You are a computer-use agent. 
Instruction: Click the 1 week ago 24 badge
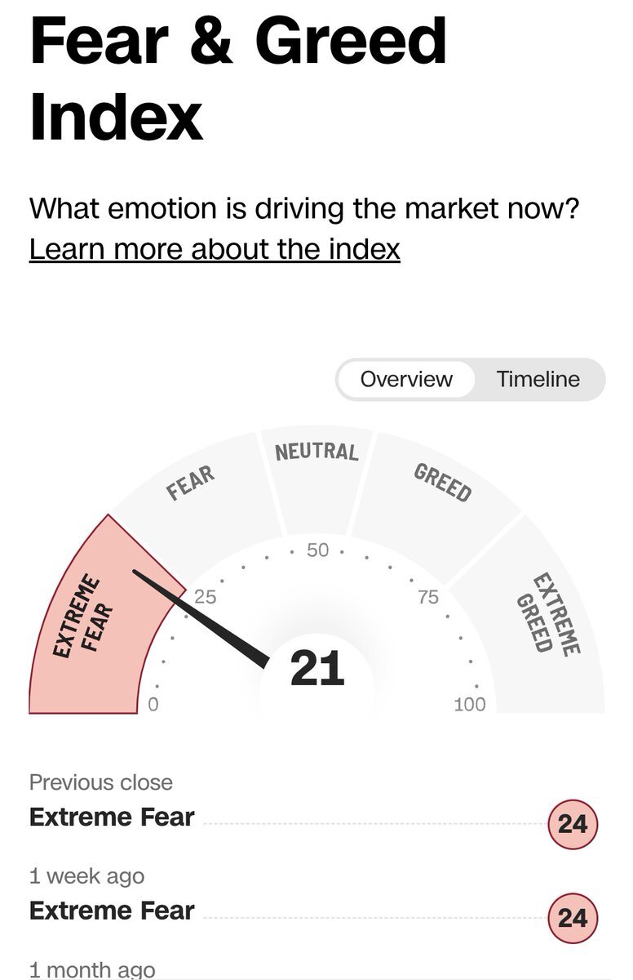573,917
